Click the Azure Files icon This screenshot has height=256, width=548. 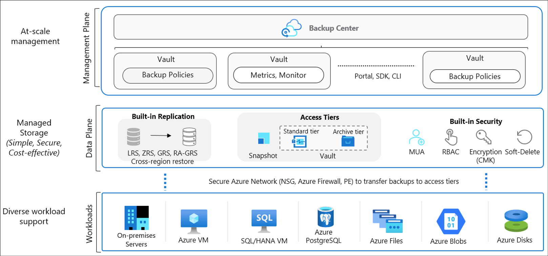click(x=388, y=221)
